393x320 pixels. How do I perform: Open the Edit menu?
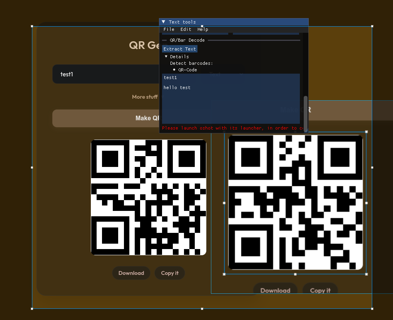coord(186,29)
